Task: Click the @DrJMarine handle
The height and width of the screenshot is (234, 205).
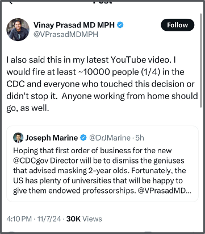Action: (x=110, y=138)
